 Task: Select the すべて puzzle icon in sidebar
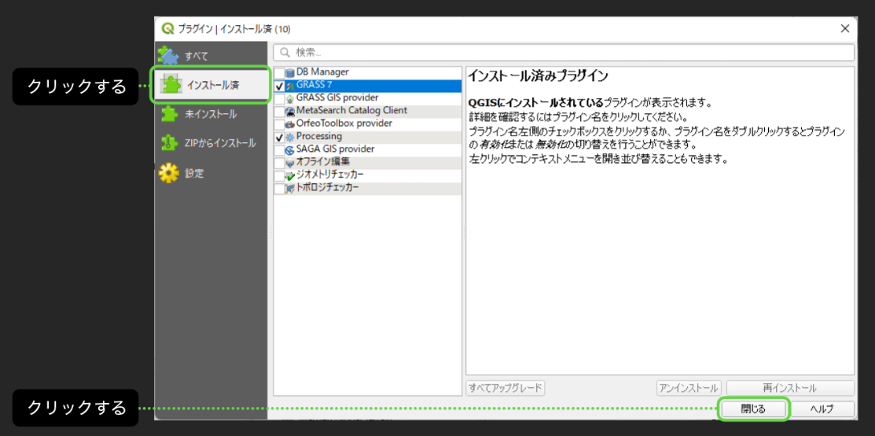[168, 55]
